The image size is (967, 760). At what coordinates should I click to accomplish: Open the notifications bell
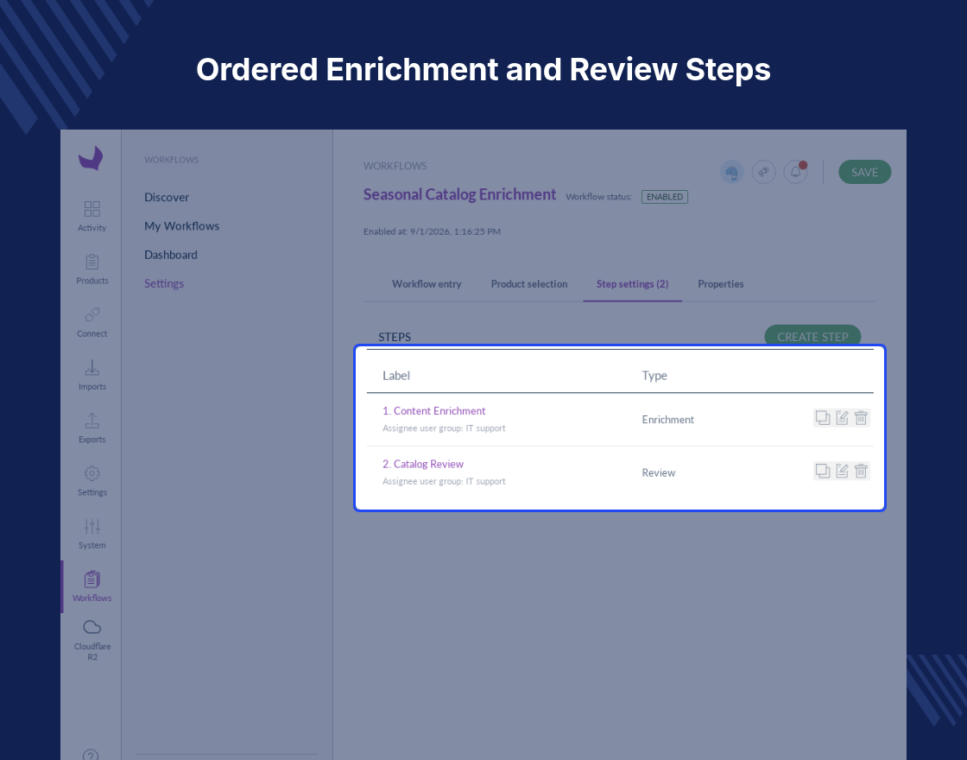click(795, 172)
